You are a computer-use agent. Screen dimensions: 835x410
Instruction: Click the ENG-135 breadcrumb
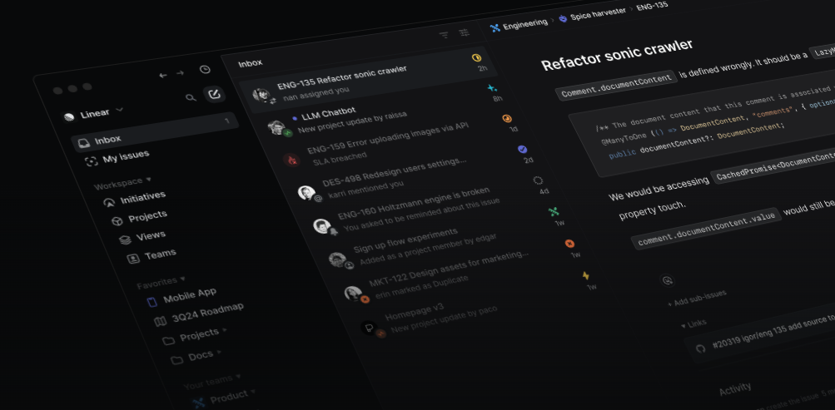[653, 7]
